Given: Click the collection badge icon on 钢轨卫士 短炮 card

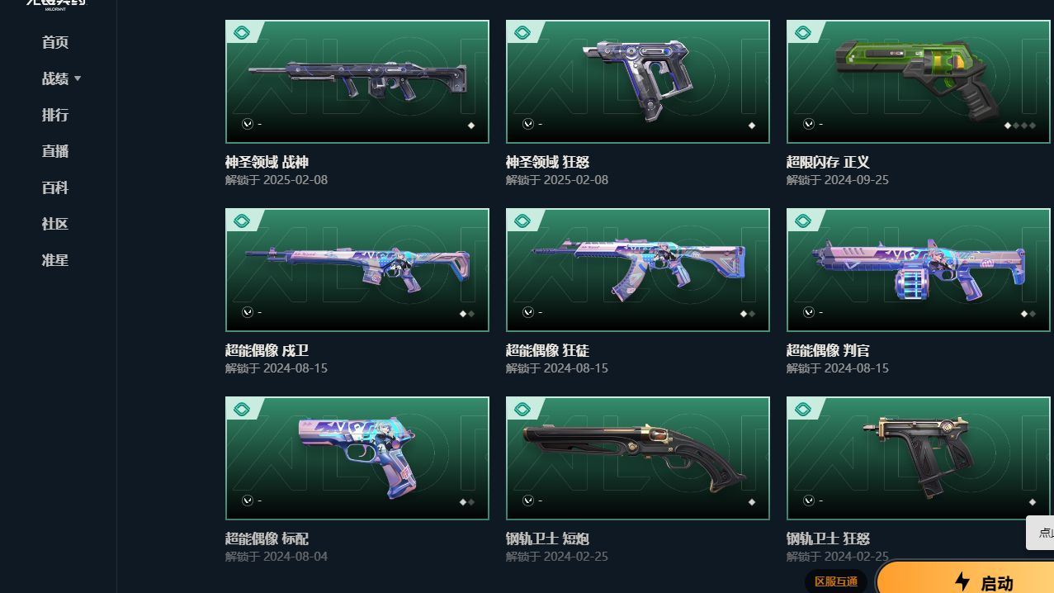Looking at the screenshot, I should [522, 410].
